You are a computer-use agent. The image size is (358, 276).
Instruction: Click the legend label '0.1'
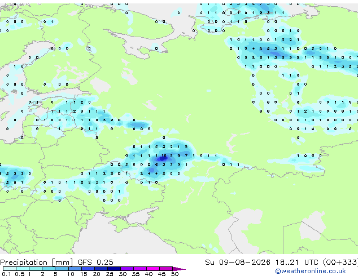point(6,274)
